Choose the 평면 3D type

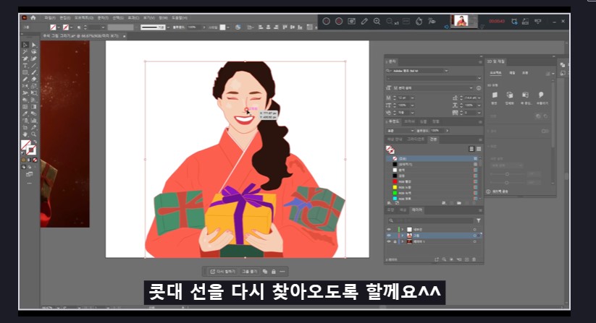coord(494,98)
